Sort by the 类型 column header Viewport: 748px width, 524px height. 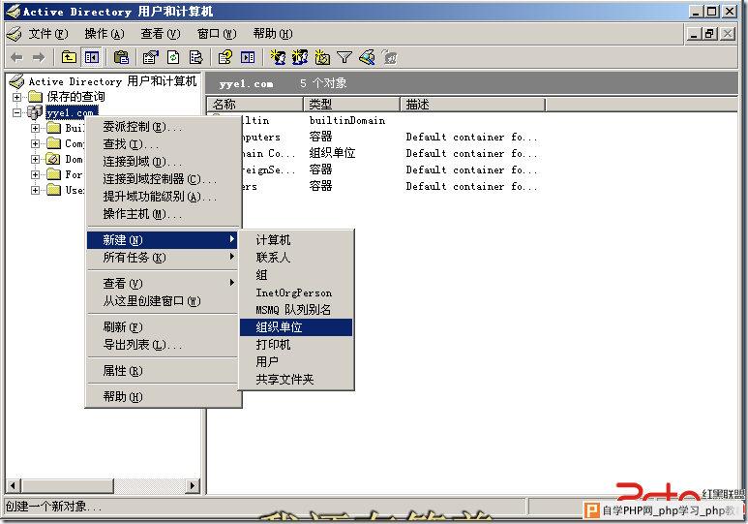(351, 105)
